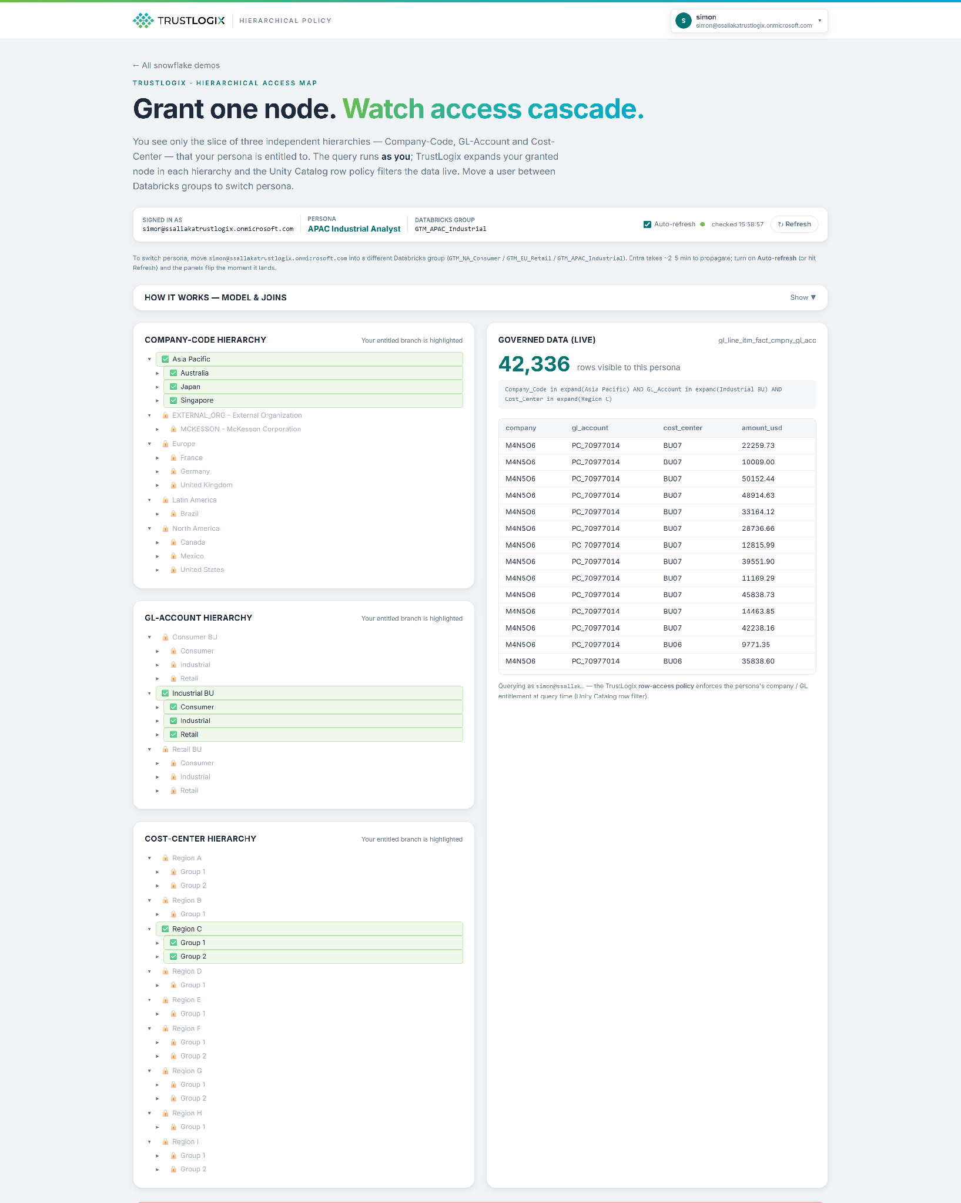This screenshot has width=961, height=1203.
Task: Collapse the Consumer BU tree node
Action: tap(149, 637)
